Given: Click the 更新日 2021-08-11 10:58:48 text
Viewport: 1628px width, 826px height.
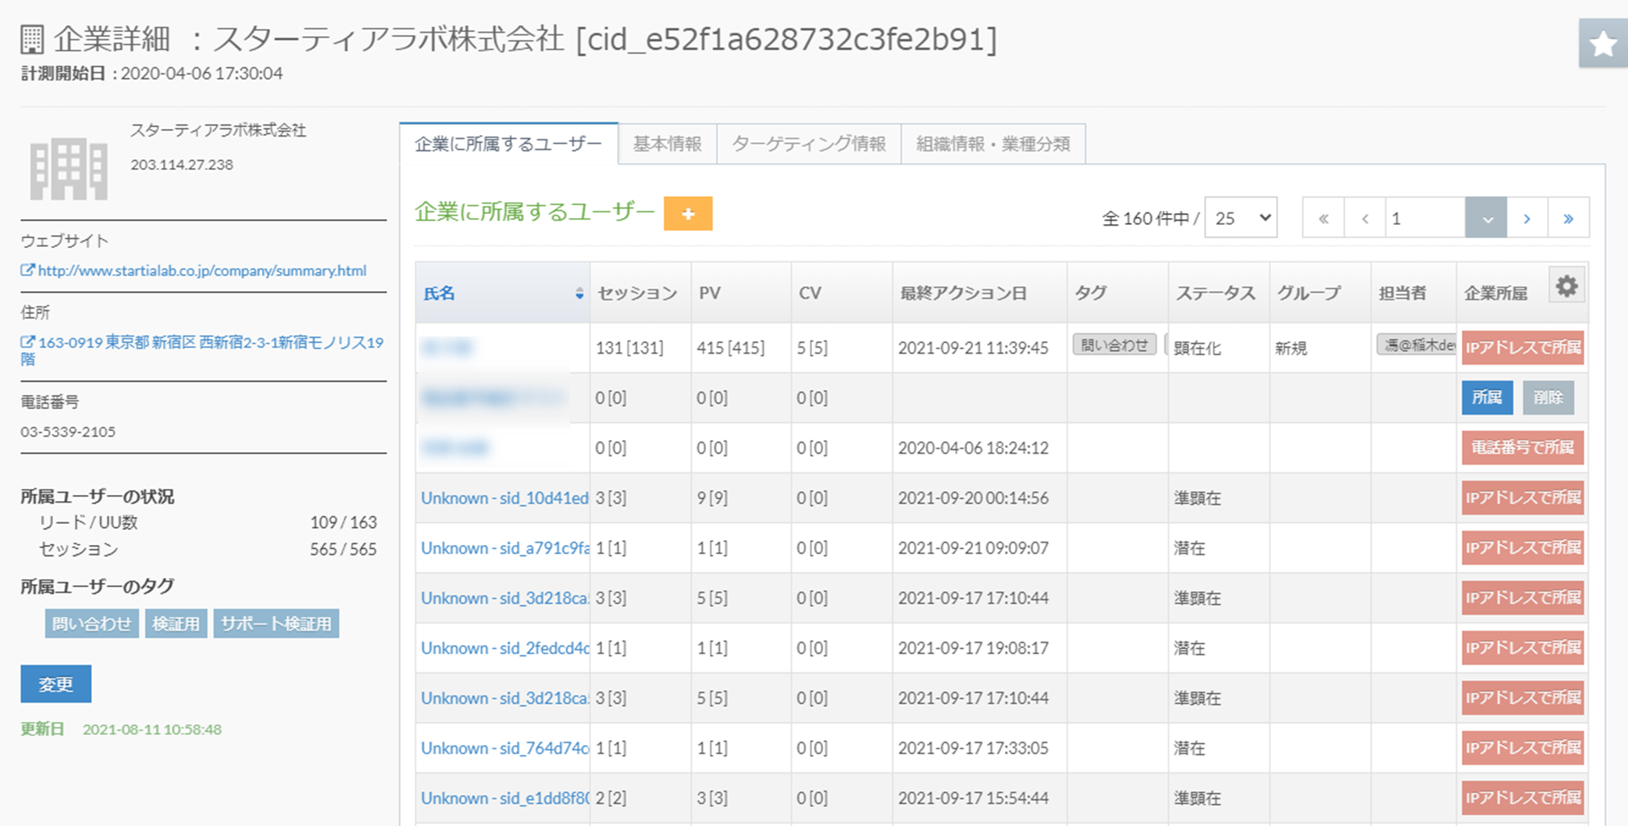Looking at the screenshot, I should [x=121, y=728].
